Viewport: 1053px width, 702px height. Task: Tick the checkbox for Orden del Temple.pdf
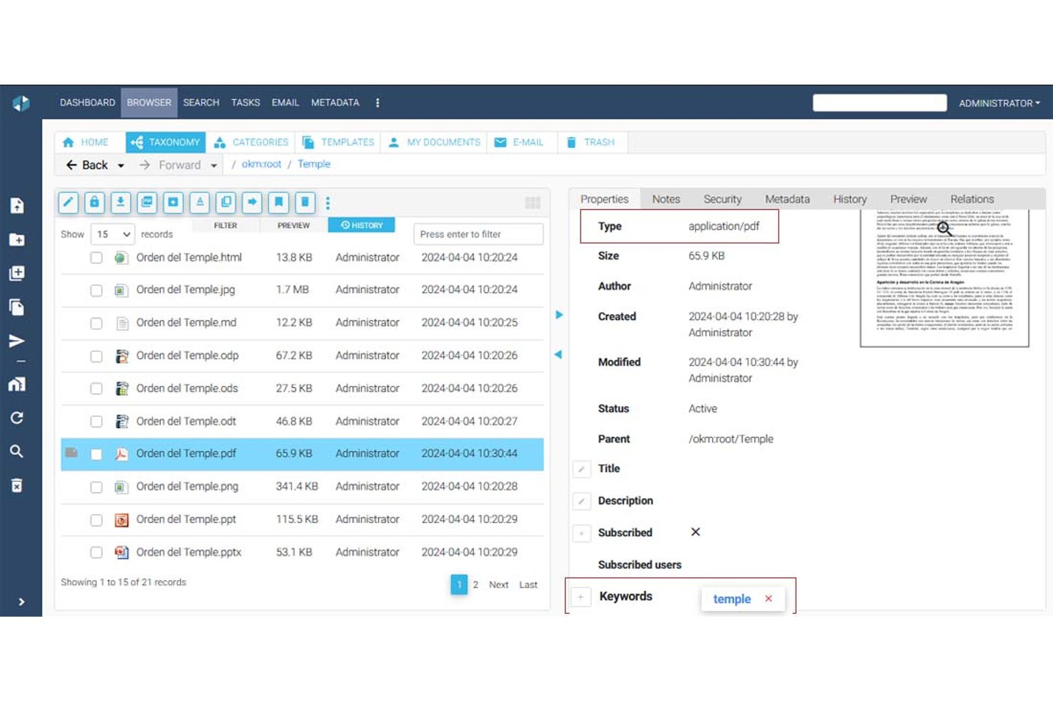[x=96, y=454]
